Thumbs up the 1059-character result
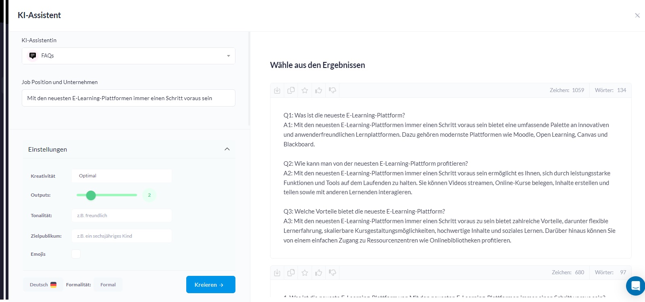The image size is (645, 302). tap(319, 90)
